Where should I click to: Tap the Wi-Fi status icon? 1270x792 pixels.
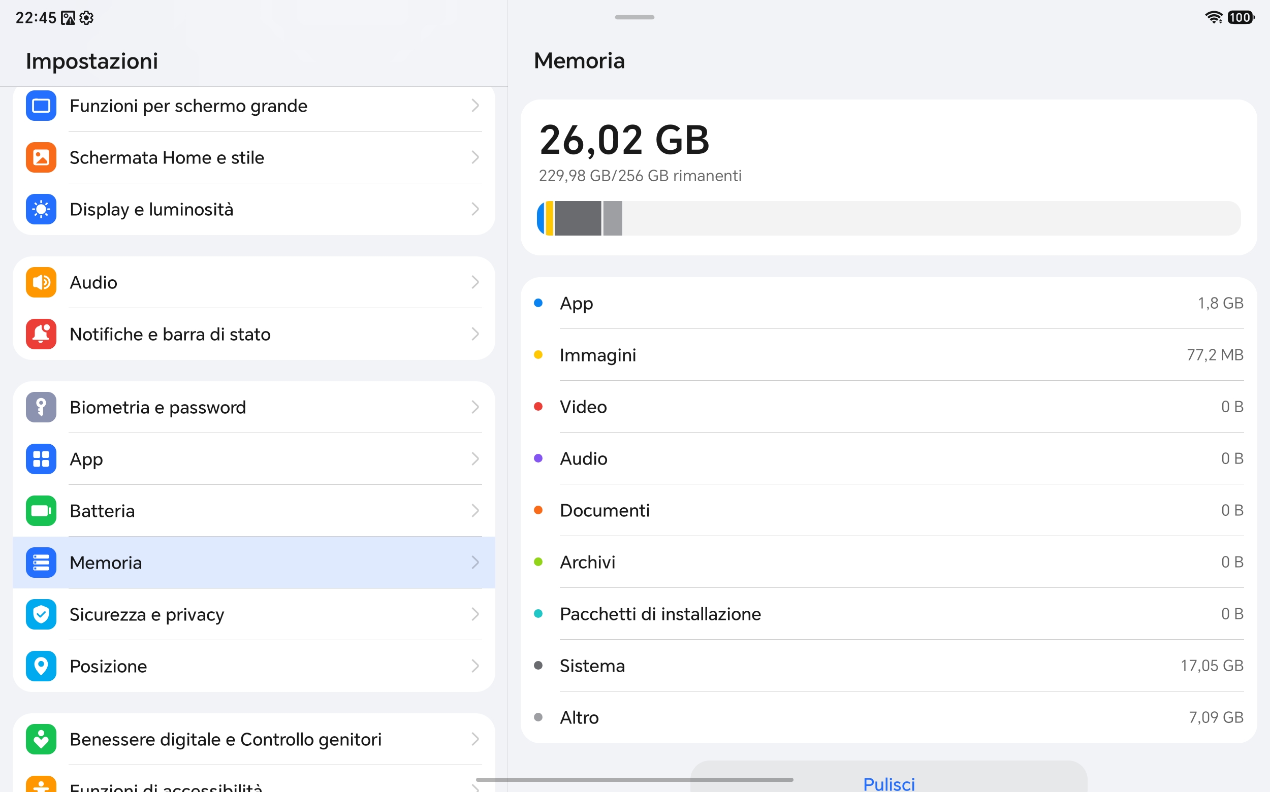pos(1214,17)
